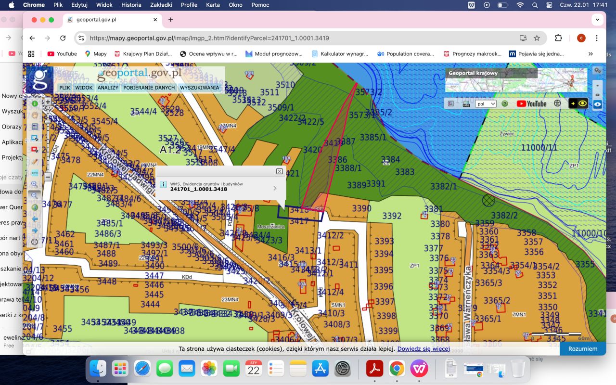Click the XYH coordinates tool
The height and width of the screenshot is (385, 616).
click(x=35, y=173)
